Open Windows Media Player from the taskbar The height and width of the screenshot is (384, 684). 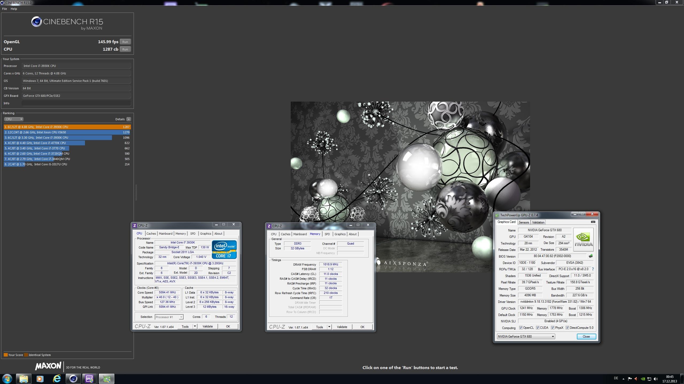pyautogui.click(x=40, y=379)
